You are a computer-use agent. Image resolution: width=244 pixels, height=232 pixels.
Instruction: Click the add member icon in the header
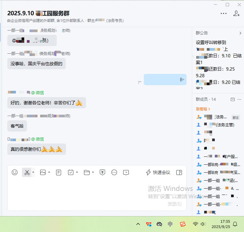236,14
